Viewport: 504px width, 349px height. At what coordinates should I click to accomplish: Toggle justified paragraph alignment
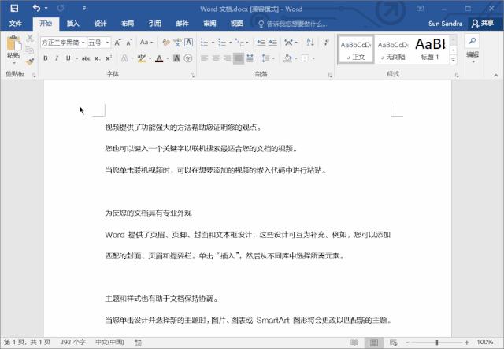coord(238,58)
